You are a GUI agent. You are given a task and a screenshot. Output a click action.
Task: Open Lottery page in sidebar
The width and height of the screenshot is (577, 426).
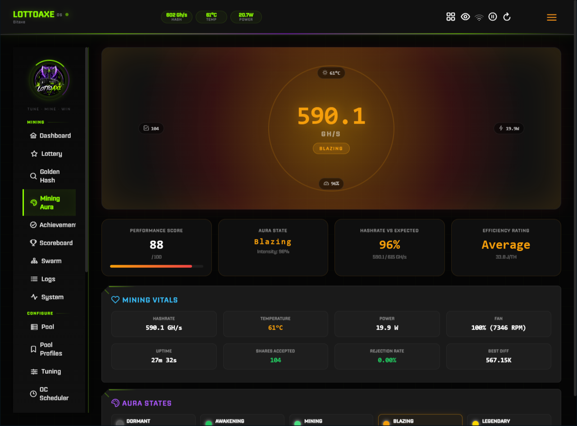pos(49,154)
